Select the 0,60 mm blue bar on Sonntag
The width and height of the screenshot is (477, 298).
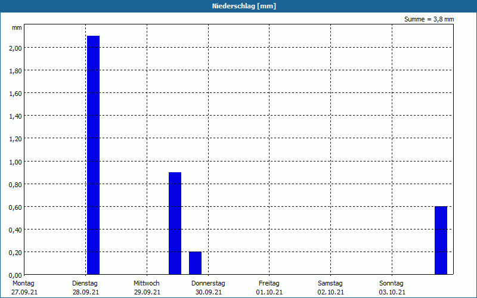pos(441,240)
